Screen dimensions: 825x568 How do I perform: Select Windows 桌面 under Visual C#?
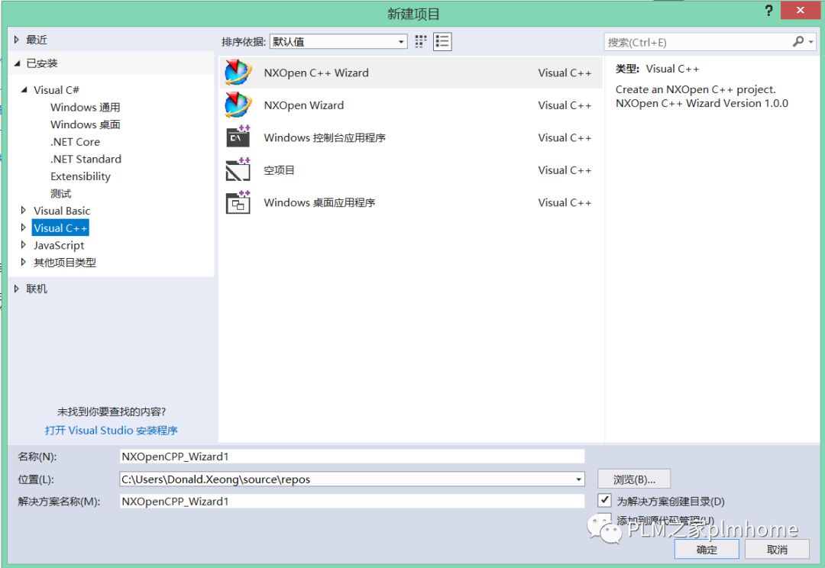[86, 124]
